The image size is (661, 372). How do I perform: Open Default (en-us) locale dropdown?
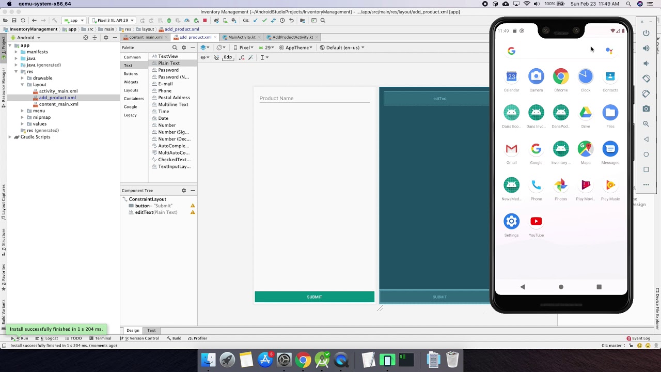[x=342, y=48]
